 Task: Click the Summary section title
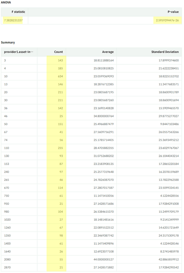pyautogui.click(x=8, y=42)
